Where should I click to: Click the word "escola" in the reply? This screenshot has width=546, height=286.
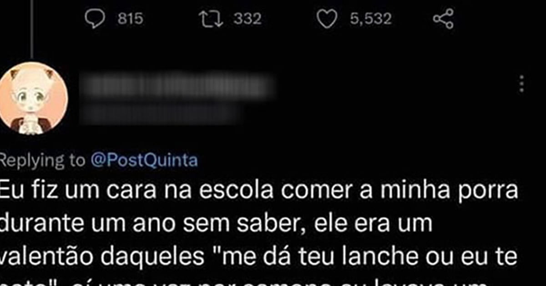tap(237, 191)
